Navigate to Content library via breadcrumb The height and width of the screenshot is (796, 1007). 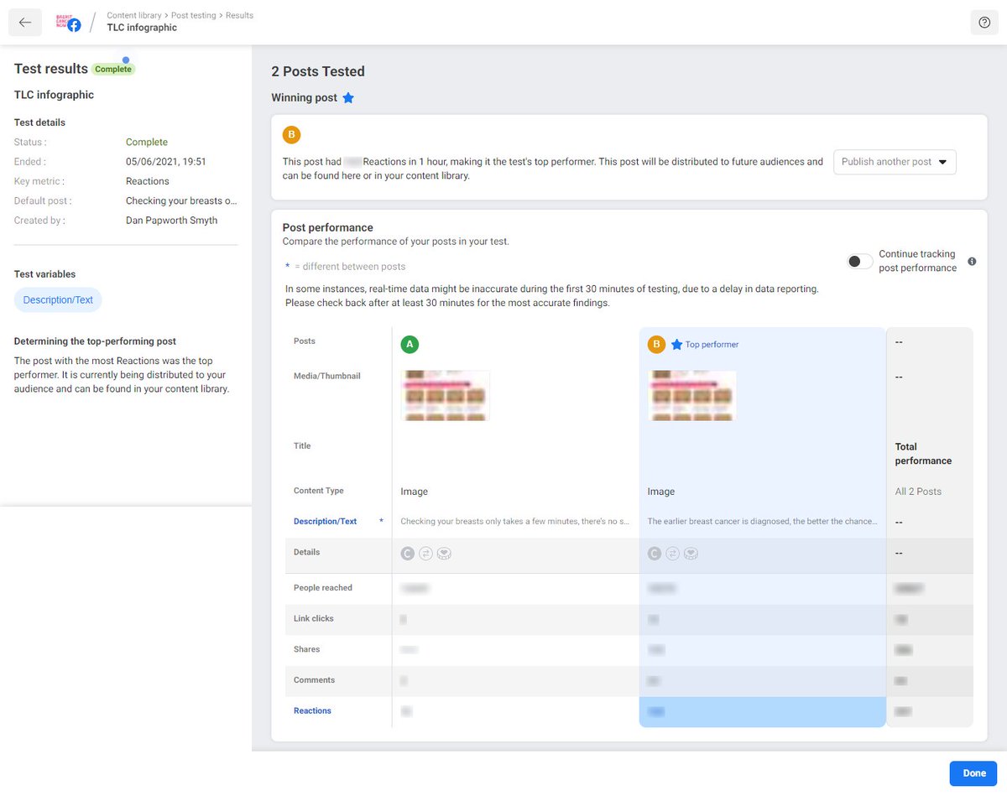coord(133,14)
